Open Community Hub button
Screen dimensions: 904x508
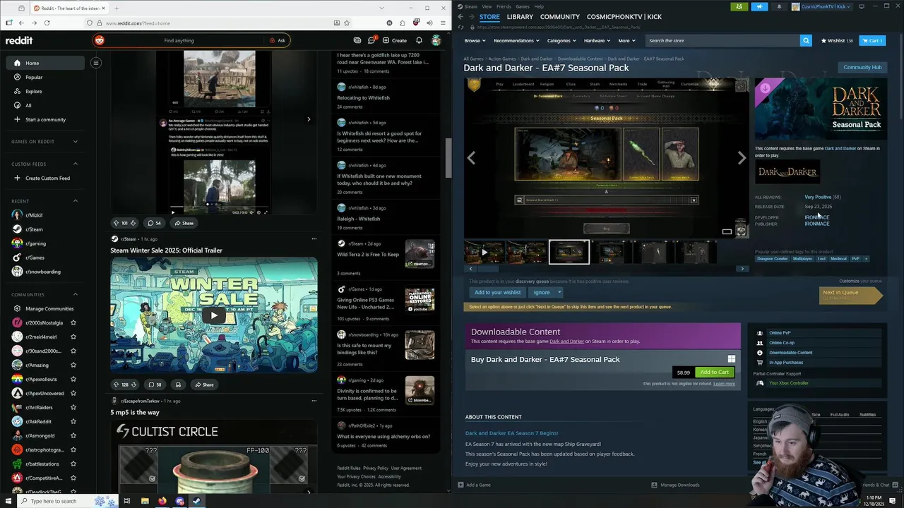click(862, 67)
